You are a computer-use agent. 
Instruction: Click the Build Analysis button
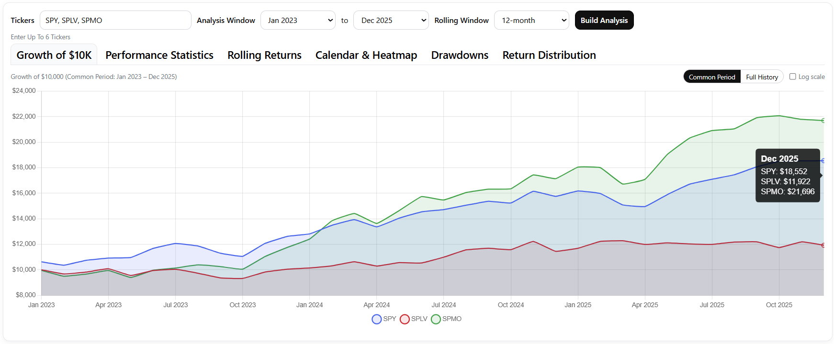click(x=604, y=20)
